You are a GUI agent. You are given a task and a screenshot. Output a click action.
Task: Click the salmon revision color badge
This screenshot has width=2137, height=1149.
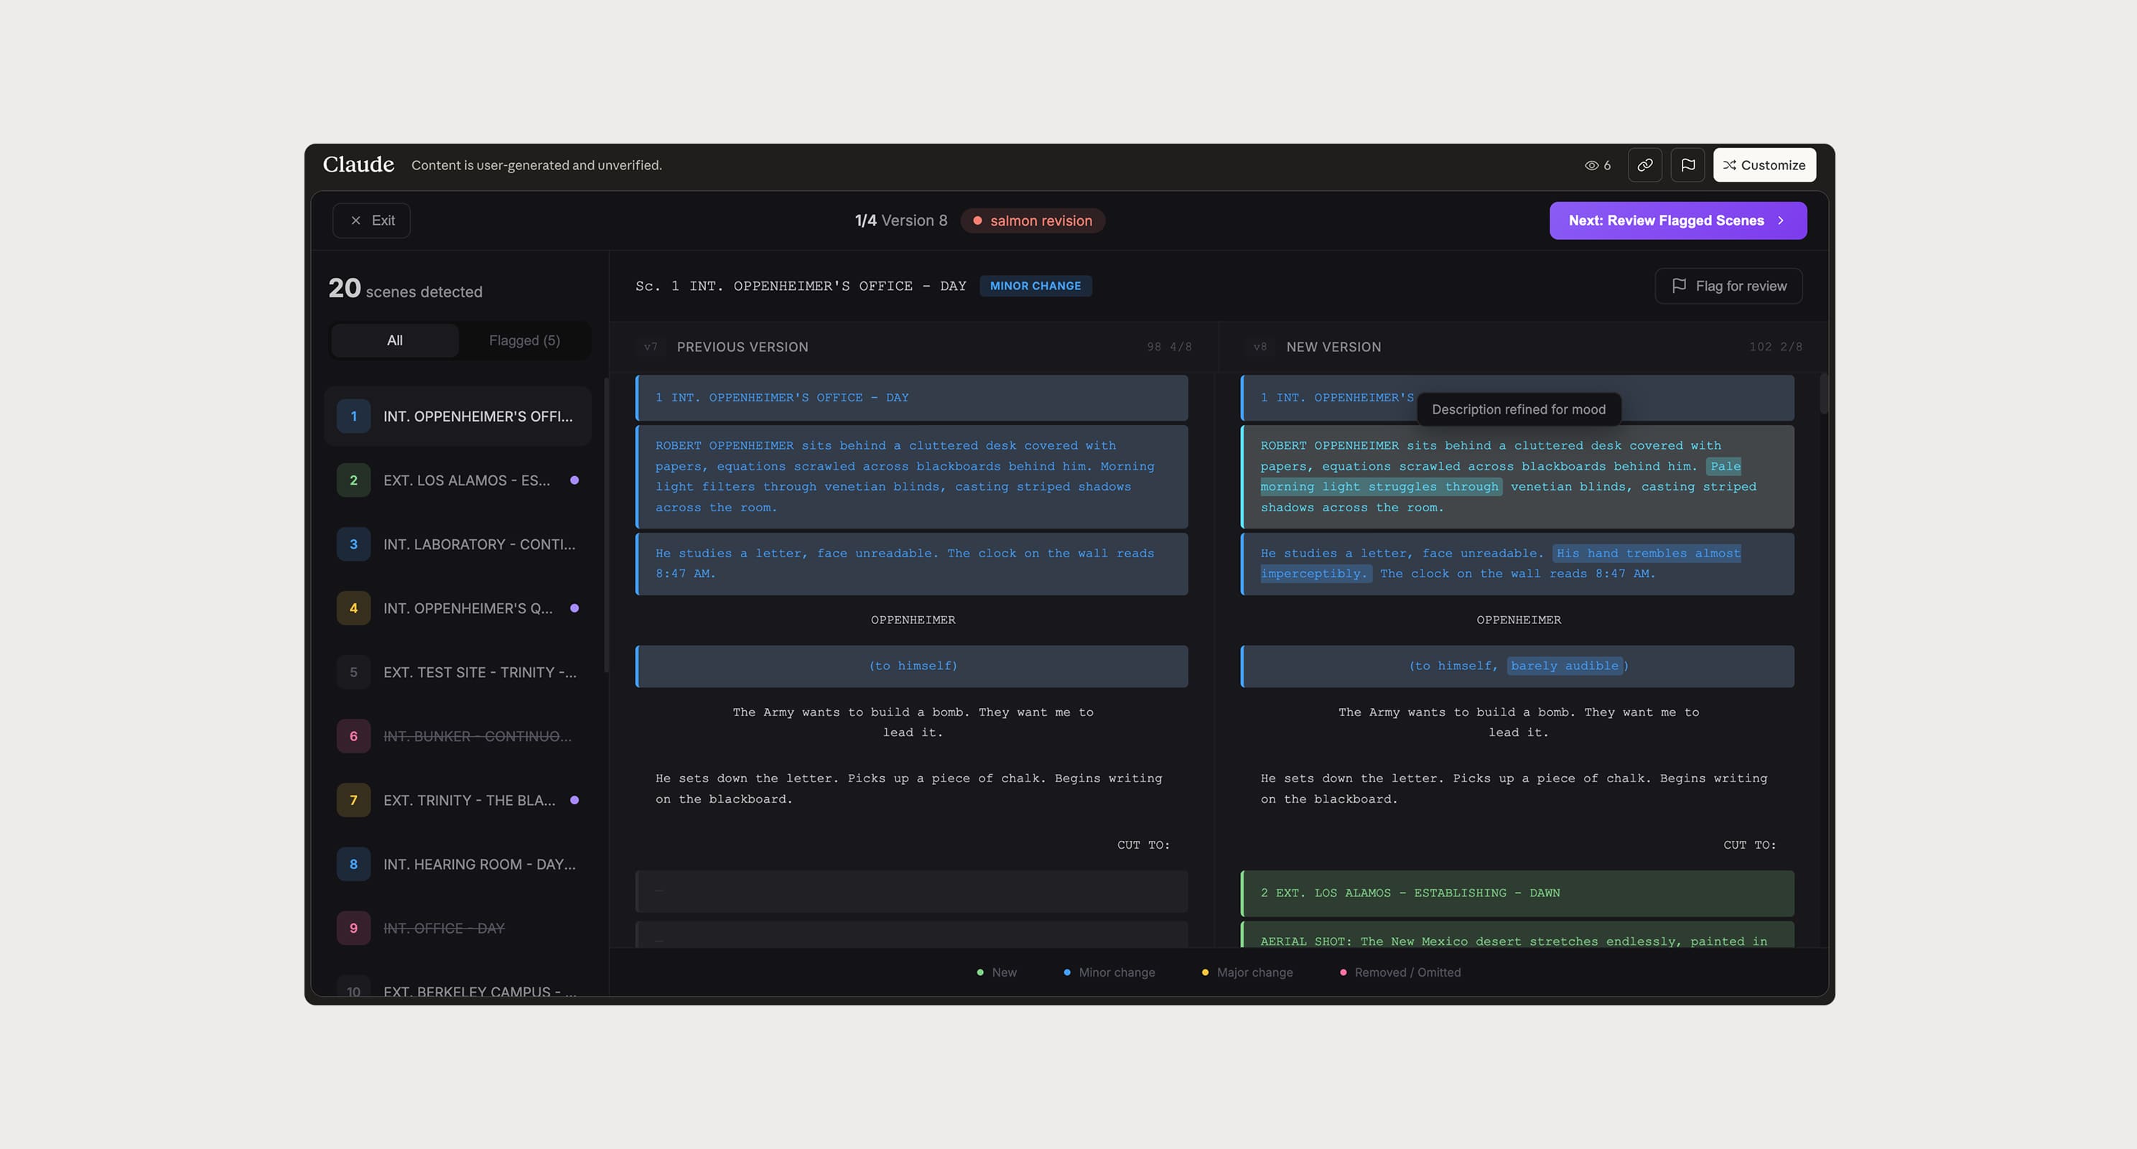pyautogui.click(x=1032, y=220)
